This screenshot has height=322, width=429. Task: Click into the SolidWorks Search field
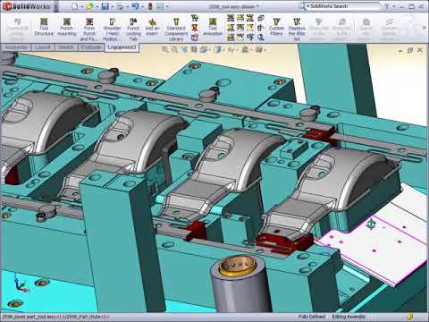344,6
